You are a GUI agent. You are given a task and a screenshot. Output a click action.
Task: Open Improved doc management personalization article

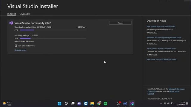[164, 37]
